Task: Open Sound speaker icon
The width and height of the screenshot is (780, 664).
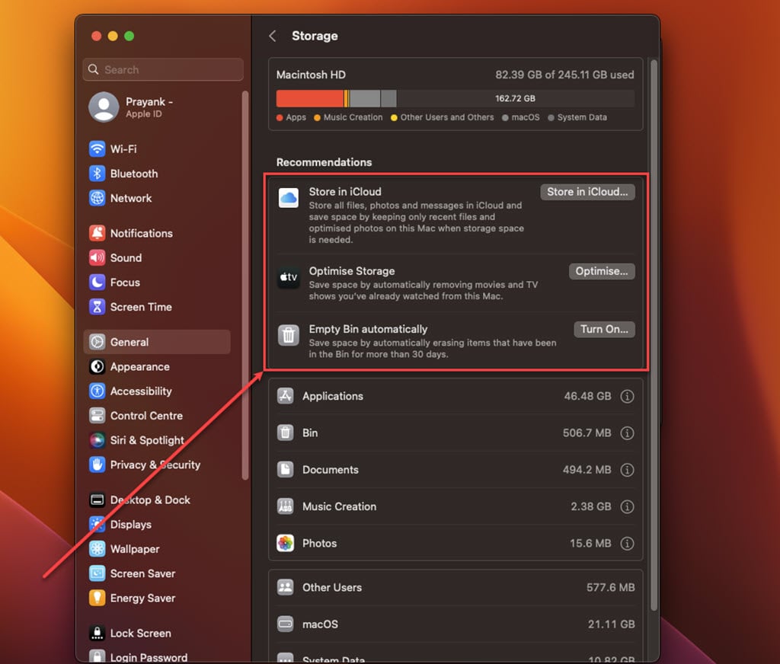Action: [x=97, y=257]
